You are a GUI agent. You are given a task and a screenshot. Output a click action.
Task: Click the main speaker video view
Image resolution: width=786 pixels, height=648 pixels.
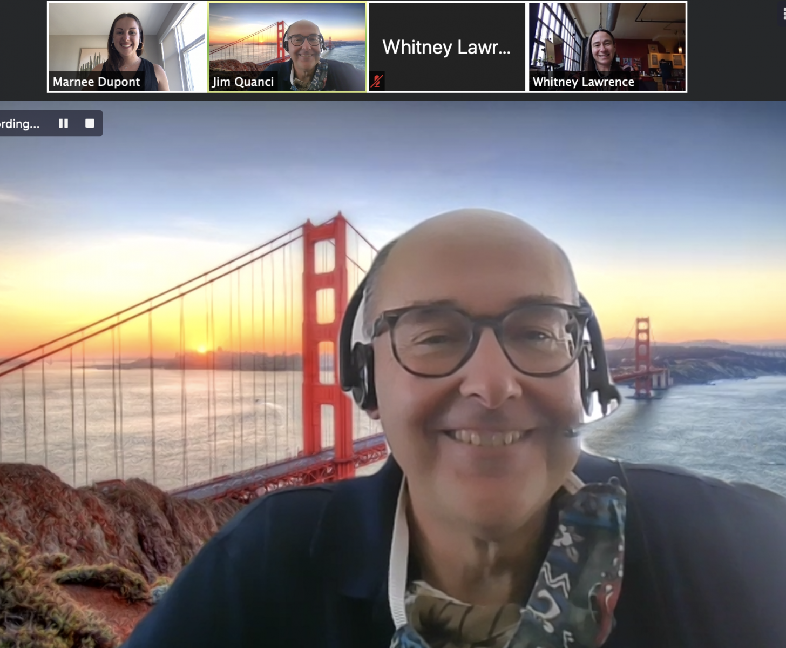(x=393, y=374)
